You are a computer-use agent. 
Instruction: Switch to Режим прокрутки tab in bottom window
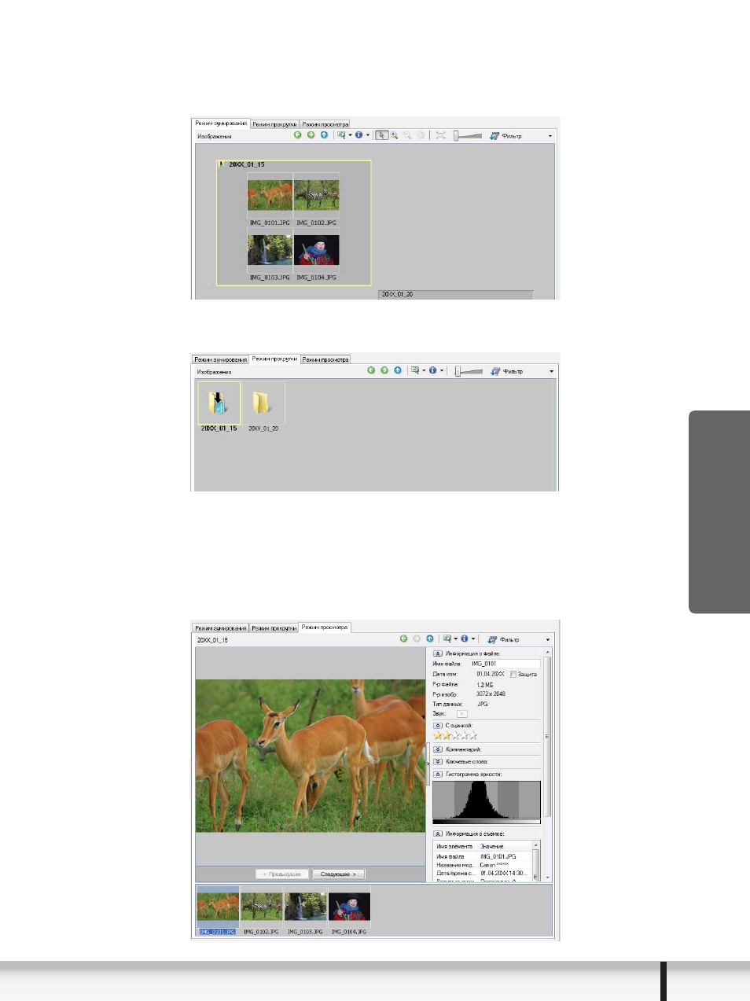coord(274,627)
